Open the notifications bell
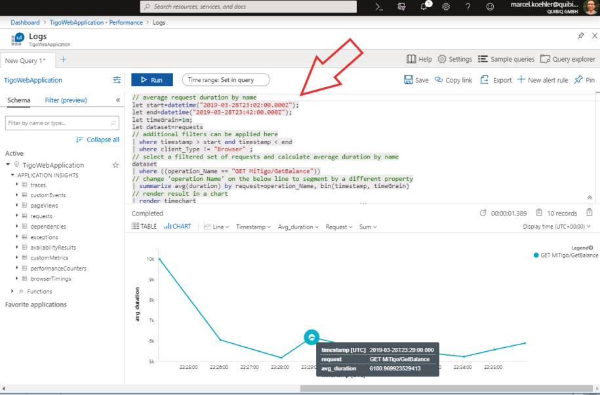 coord(424,7)
